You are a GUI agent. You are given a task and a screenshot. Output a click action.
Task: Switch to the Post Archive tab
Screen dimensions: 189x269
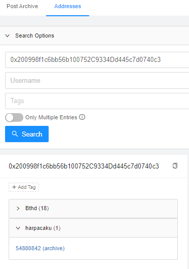(x=22, y=6)
